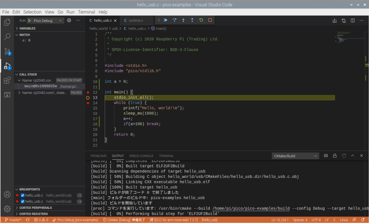Open output log file icon
369x223 pixels.
click(x=344, y=156)
